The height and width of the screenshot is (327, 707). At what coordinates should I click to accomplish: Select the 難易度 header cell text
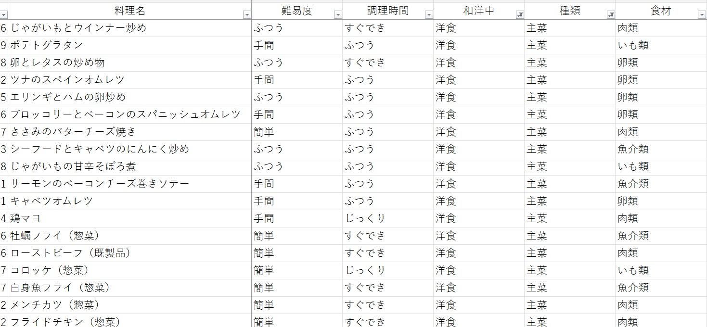point(297,11)
